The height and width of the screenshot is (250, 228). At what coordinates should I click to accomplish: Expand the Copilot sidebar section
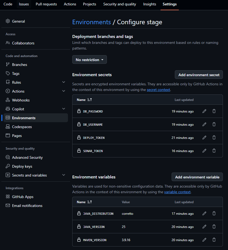point(64,109)
